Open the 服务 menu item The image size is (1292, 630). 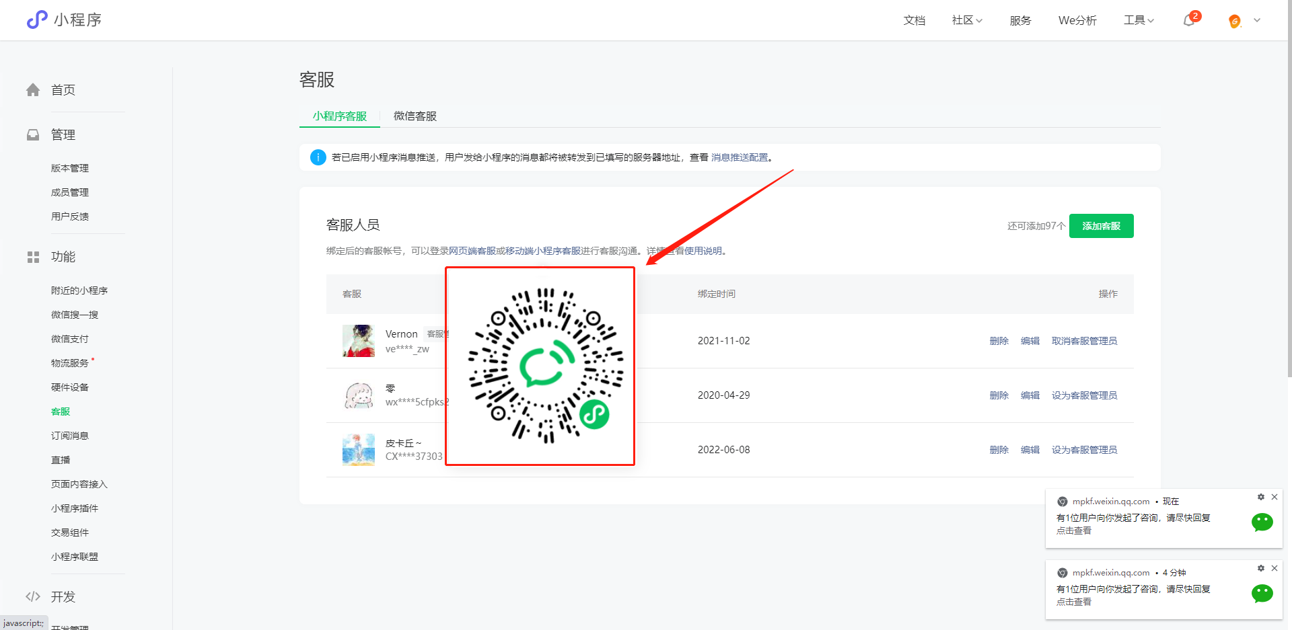point(1020,20)
